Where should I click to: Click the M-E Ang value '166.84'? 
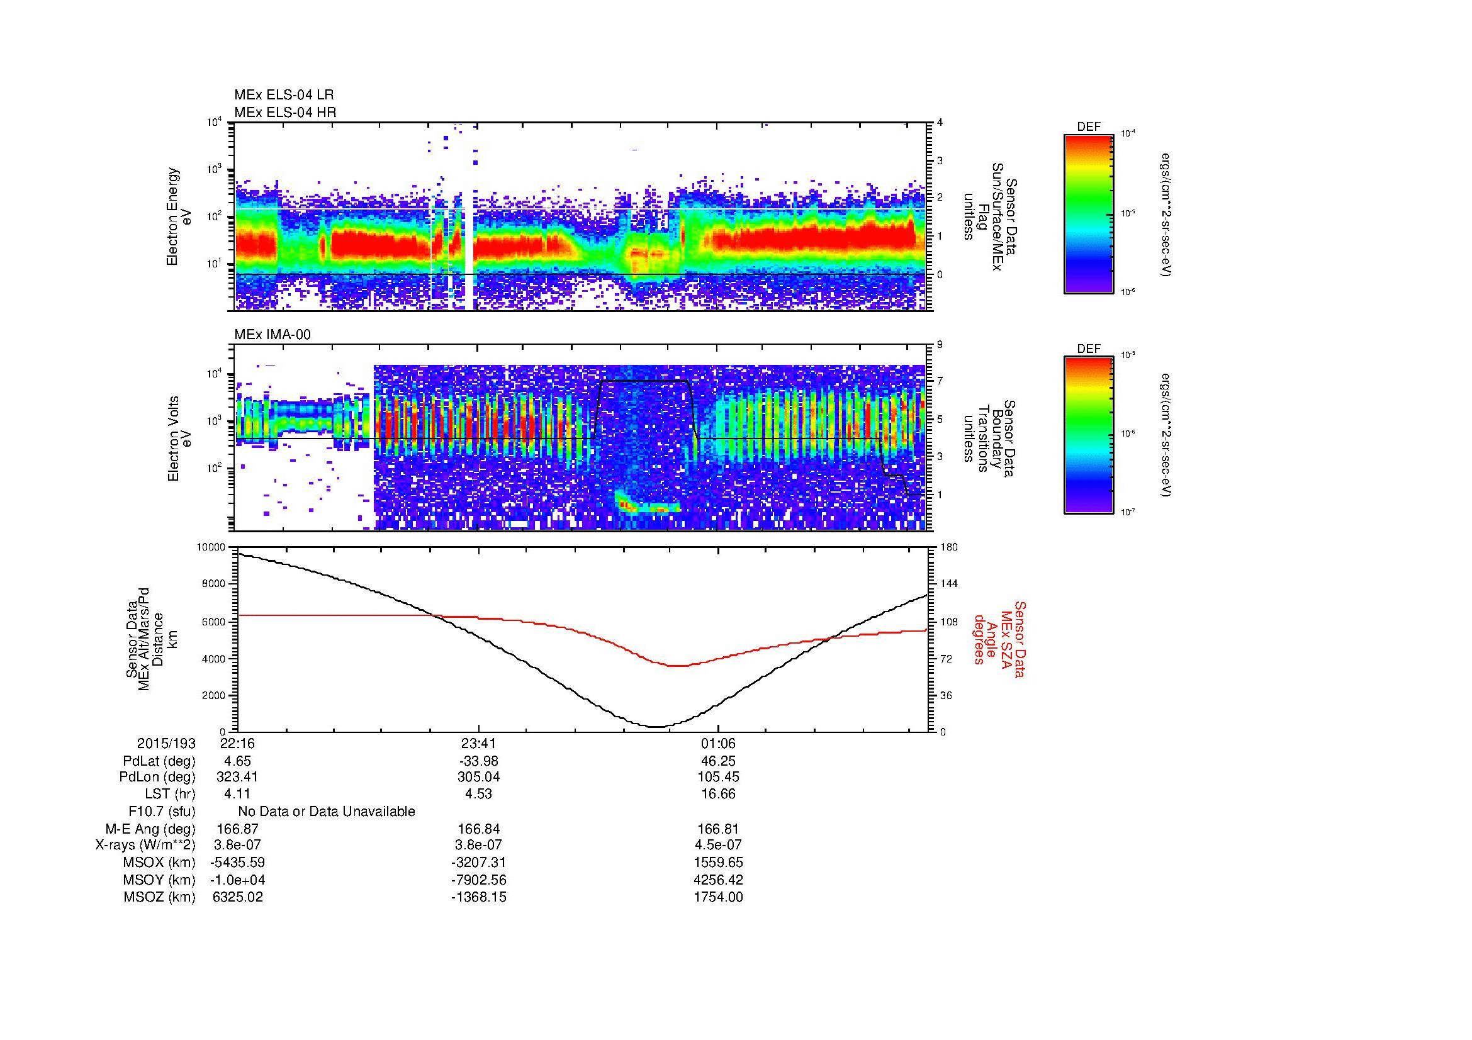pos(478,829)
